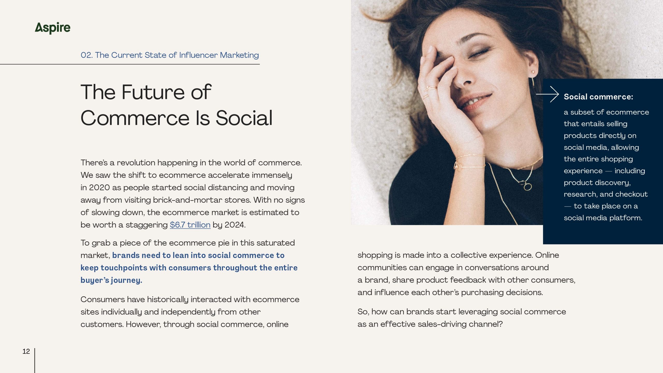Click the Aspire logo
Screen dimensions: 663x373
(x=53, y=28)
